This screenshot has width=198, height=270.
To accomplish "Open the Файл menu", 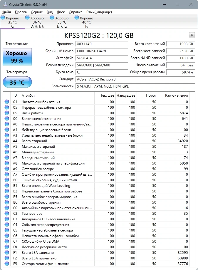I will coord(6,12).
